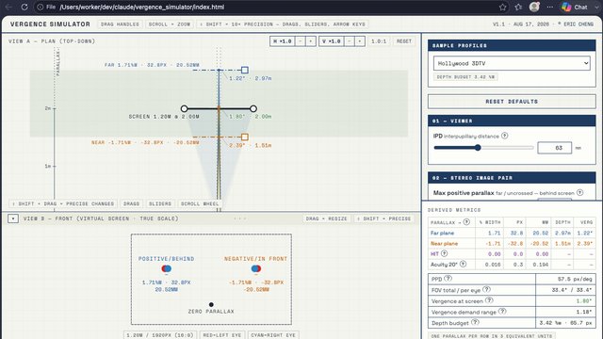Click RESET in plan view toolbar

click(404, 41)
